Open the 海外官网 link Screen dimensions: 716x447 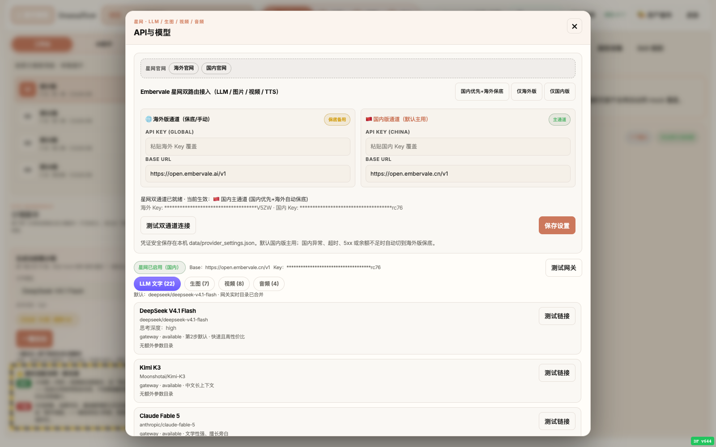(x=183, y=68)
